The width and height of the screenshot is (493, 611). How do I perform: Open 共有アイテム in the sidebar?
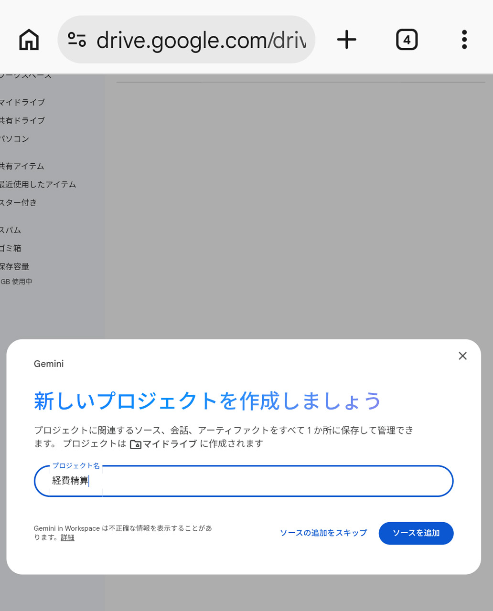click(x=22, y=166)
